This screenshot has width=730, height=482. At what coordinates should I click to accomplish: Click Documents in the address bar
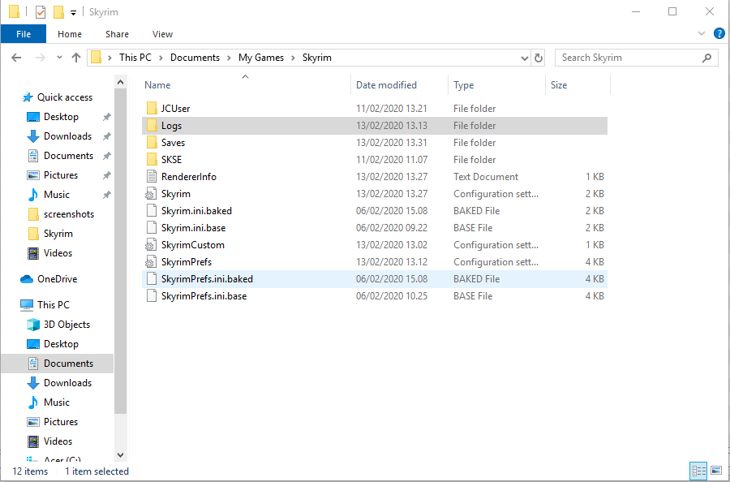point(195,58)
